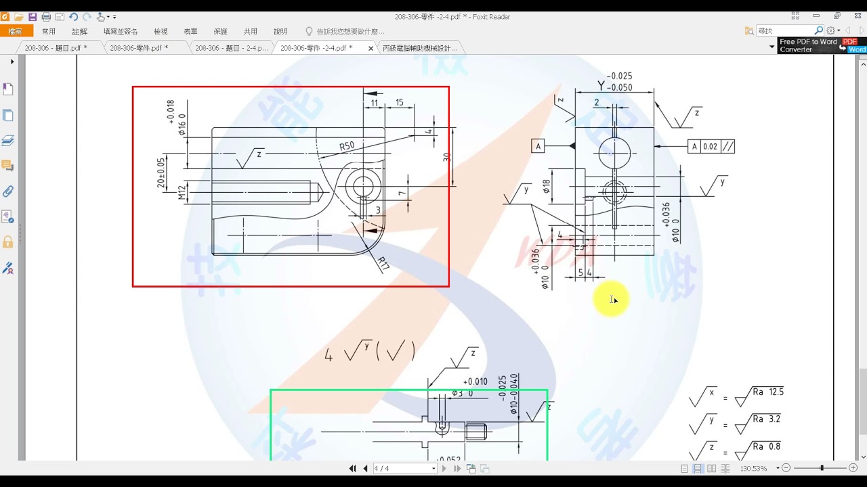
Task: Click the 'tell me what to do' lightbulb field
Action: pos(345,31)
